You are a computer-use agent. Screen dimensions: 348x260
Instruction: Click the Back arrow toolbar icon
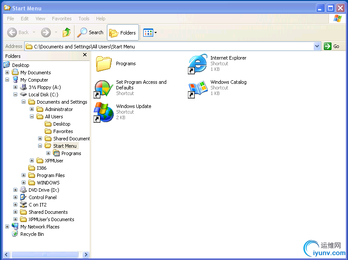point(12,32)
